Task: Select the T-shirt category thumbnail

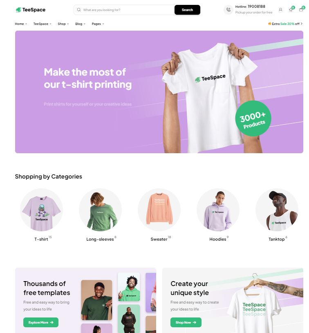Action: [41, 210]
